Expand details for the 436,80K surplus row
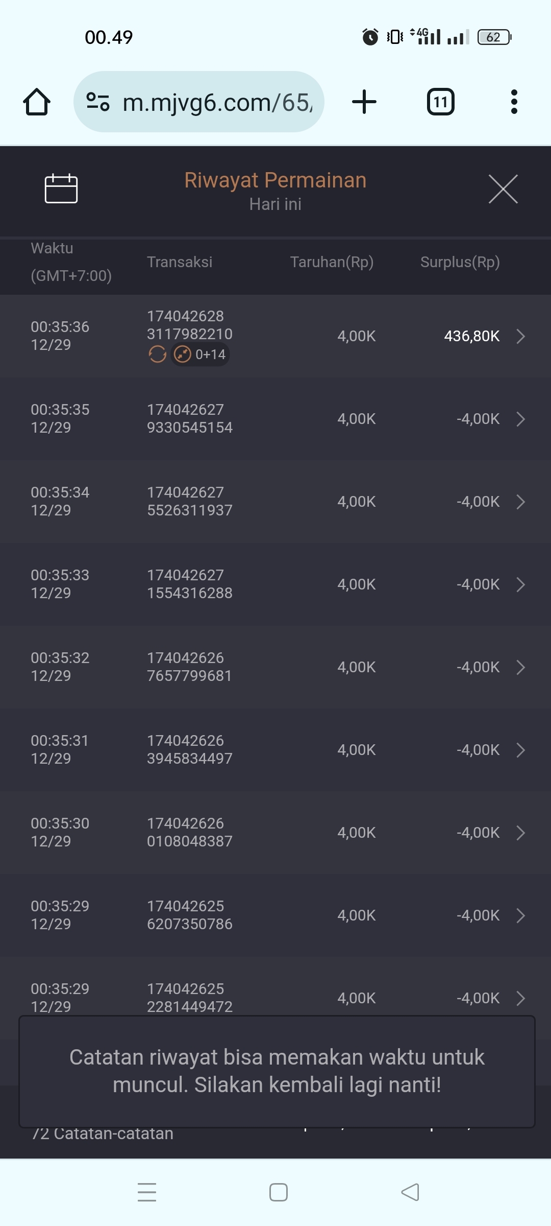Image resolution: width=551 pixels, height=1226 pixels. (x=520, y=336)
